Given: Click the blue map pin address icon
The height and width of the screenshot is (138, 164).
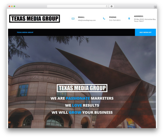Looking at the screenshot, I should [129, 19].
